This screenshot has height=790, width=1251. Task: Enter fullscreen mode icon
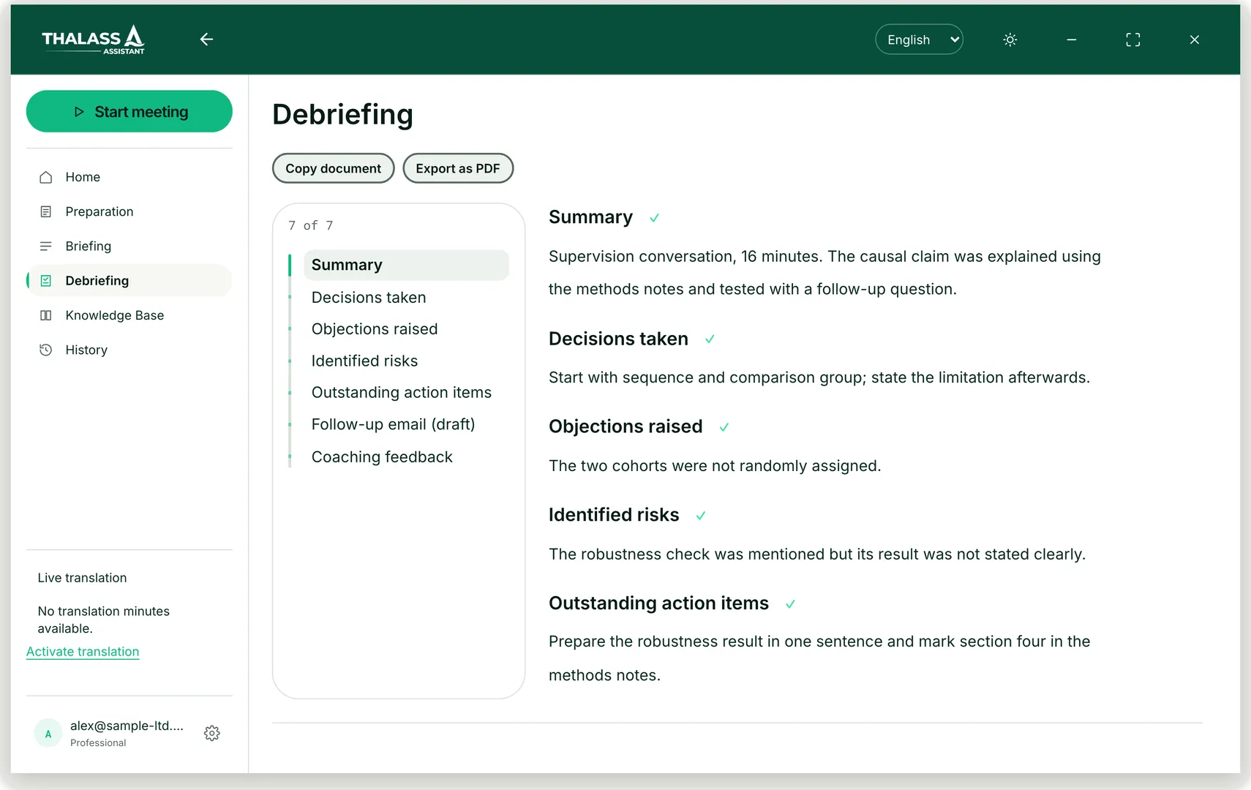[x=1132, y=39]
